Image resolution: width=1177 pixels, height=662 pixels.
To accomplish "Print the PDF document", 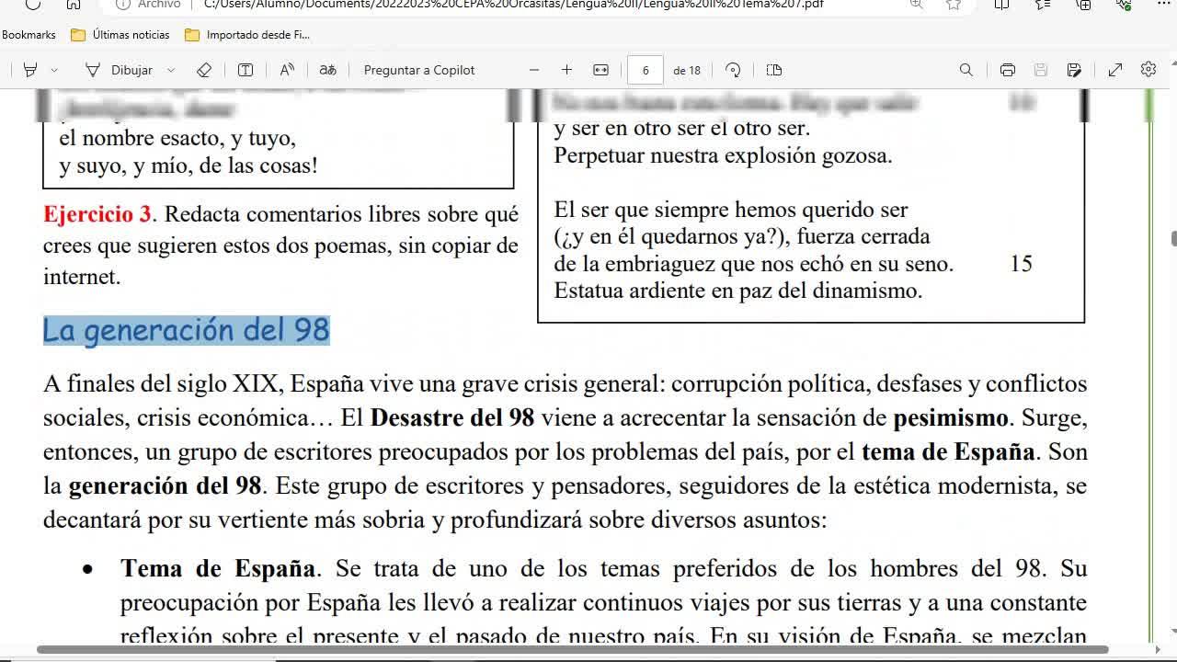I will (1008, 70).
